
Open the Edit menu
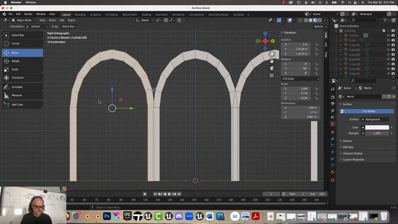[18, 14]
